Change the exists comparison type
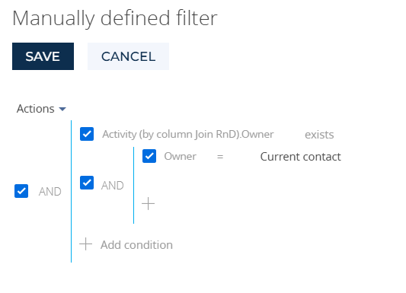Viewport: 406px width, 293px height. click(319, 135)
